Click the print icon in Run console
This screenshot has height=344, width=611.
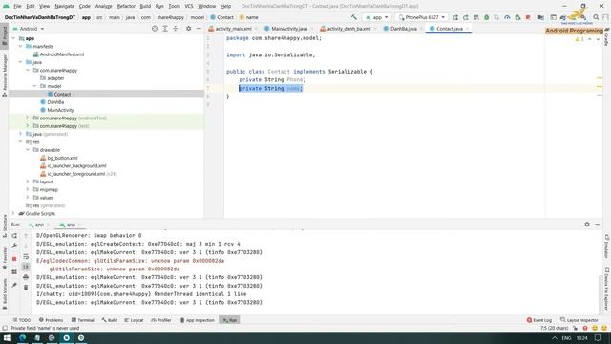point(26,277)
